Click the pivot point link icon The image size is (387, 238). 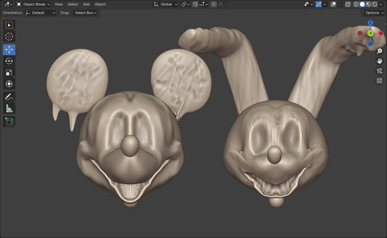point(185,4)
